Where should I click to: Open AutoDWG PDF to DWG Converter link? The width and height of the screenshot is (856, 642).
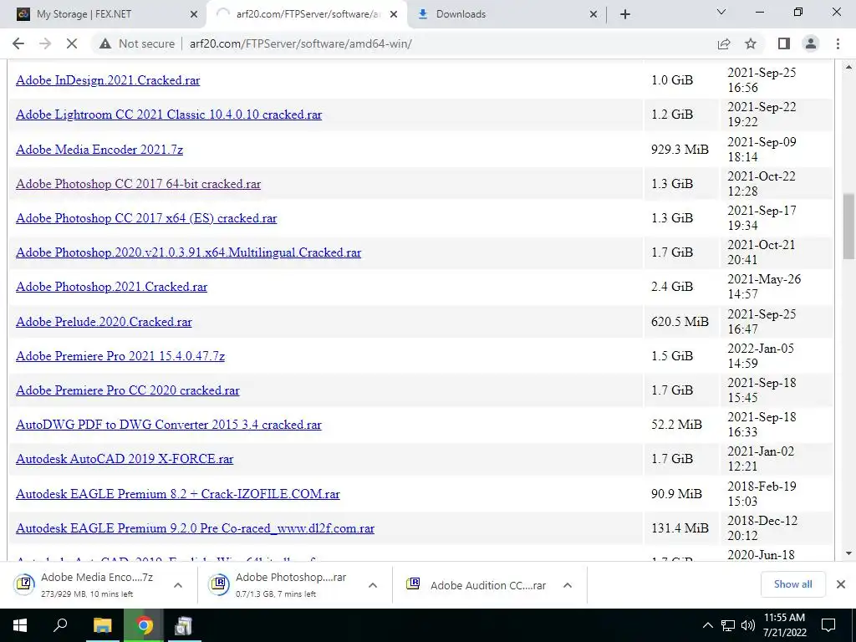[169, 425]
